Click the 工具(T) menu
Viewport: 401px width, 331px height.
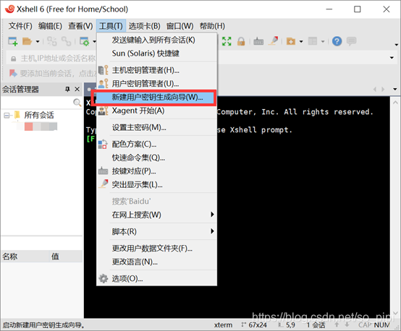point(111,26)
